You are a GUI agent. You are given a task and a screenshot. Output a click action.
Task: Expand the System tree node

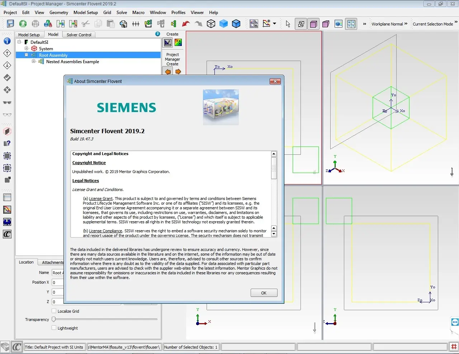click(x=27, y=48)
